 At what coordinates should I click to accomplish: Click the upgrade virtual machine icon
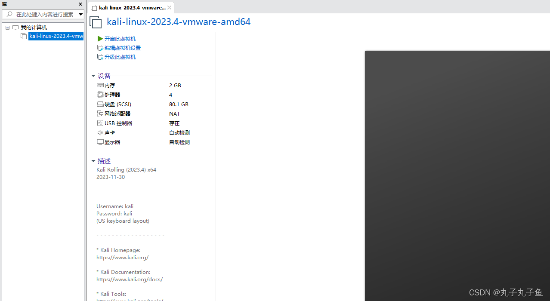pos(100,57)
